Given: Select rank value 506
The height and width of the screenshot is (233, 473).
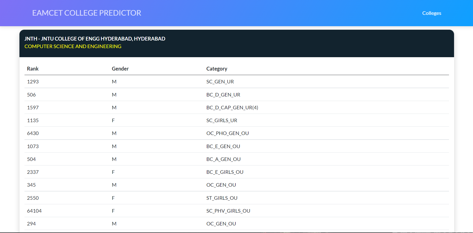Looking at the screenshot, I should [x=31, y=95].
